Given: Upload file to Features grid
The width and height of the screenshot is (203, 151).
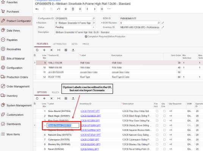Looking at the screenshot, I should point(73,50).
